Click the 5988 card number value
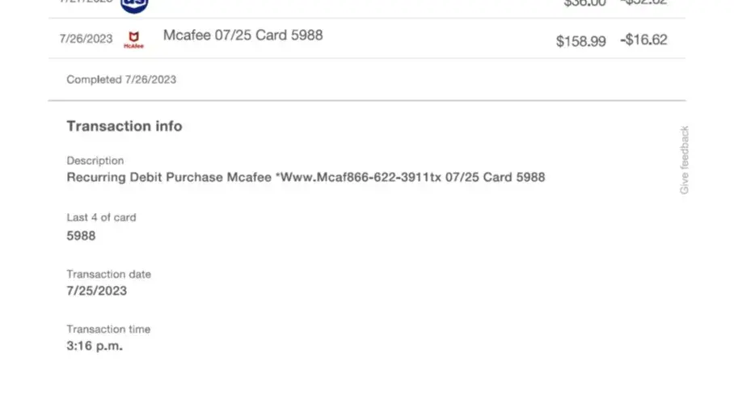 click(x=81, y=236)
